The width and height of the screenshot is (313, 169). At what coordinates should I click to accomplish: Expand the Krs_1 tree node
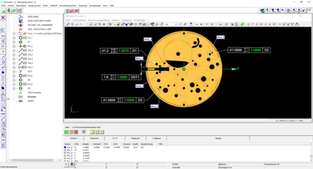[x=14, y=38]
